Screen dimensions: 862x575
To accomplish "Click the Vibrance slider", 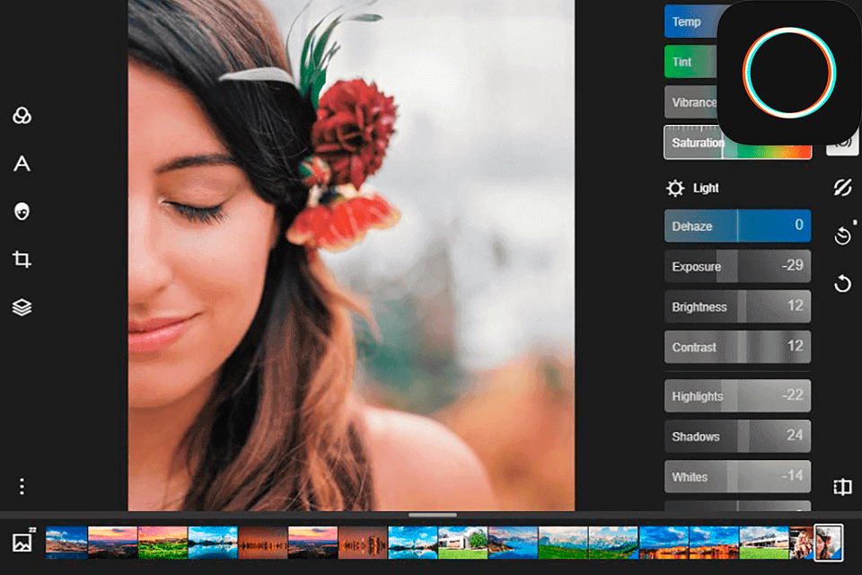I will click(x=691, y=102).
